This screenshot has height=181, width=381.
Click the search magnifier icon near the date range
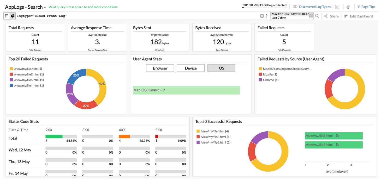click(317, 16)
